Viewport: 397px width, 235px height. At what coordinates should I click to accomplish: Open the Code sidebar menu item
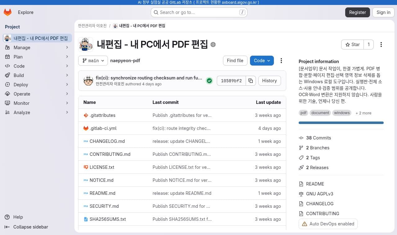[37, 66]
